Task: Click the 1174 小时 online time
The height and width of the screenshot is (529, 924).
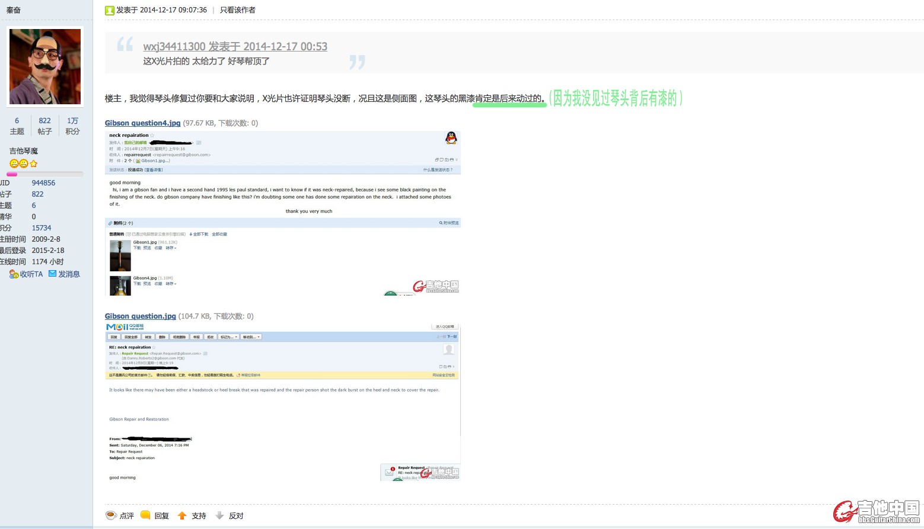Action: tap(47, 262)
